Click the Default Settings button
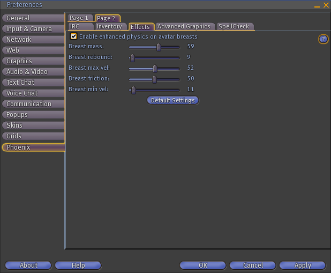 click(x=173, y=100)
